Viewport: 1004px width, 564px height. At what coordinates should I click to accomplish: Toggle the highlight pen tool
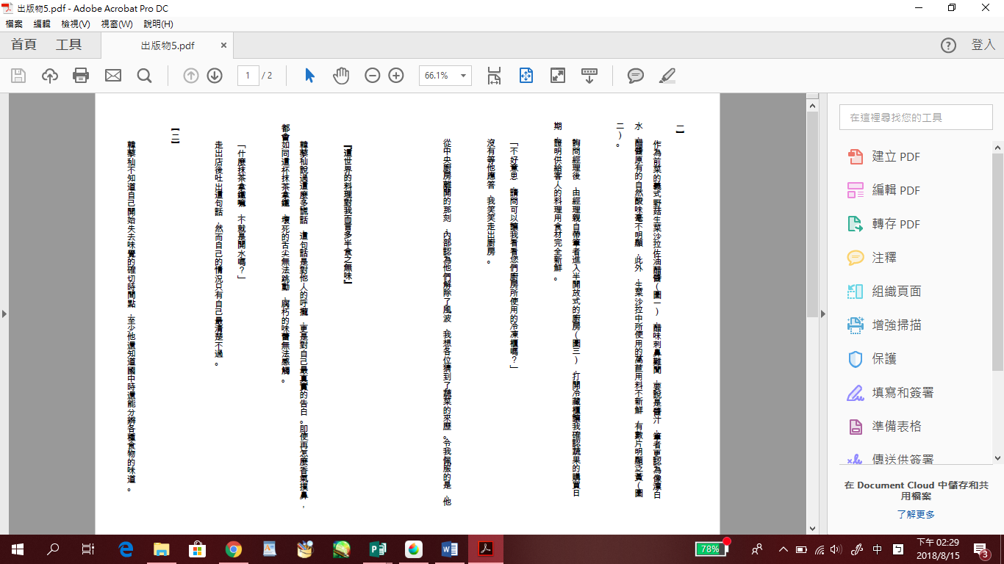(667, 76)
